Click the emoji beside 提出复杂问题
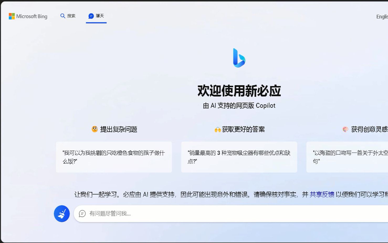Screen dimensions: 388x243 click(x=95, y=129)
